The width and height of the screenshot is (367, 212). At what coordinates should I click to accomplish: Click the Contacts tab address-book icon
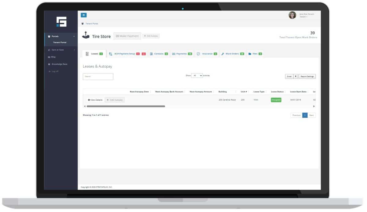(x=151, y=54)
